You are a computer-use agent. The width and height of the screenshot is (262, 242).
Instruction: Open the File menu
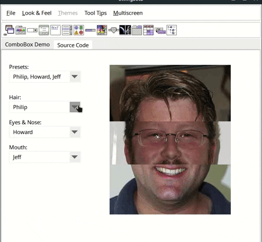pyautogui.click(x=11, y=13)
